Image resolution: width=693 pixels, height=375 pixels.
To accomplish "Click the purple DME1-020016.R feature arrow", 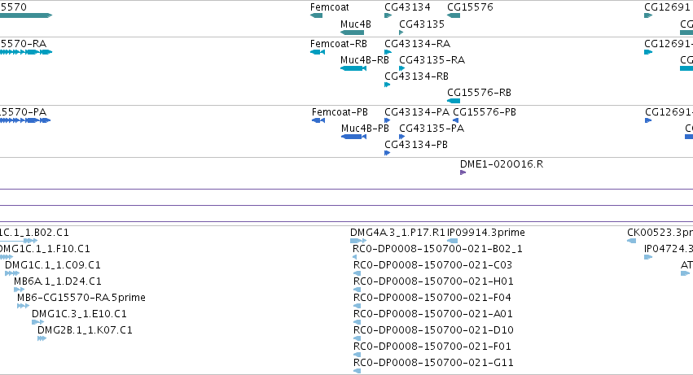I will pyautogui.click(x=463, y=172).
